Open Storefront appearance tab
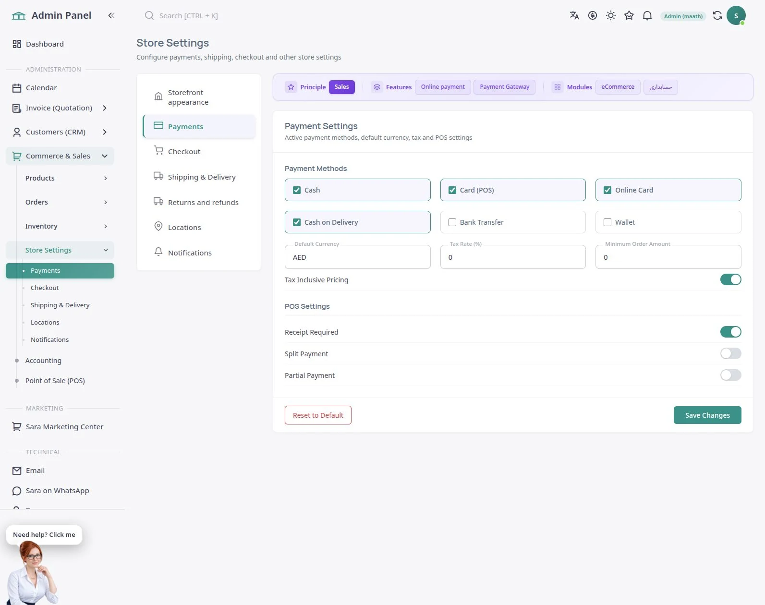765x605 pixels. pyautogui.click(x=199, y=97)
